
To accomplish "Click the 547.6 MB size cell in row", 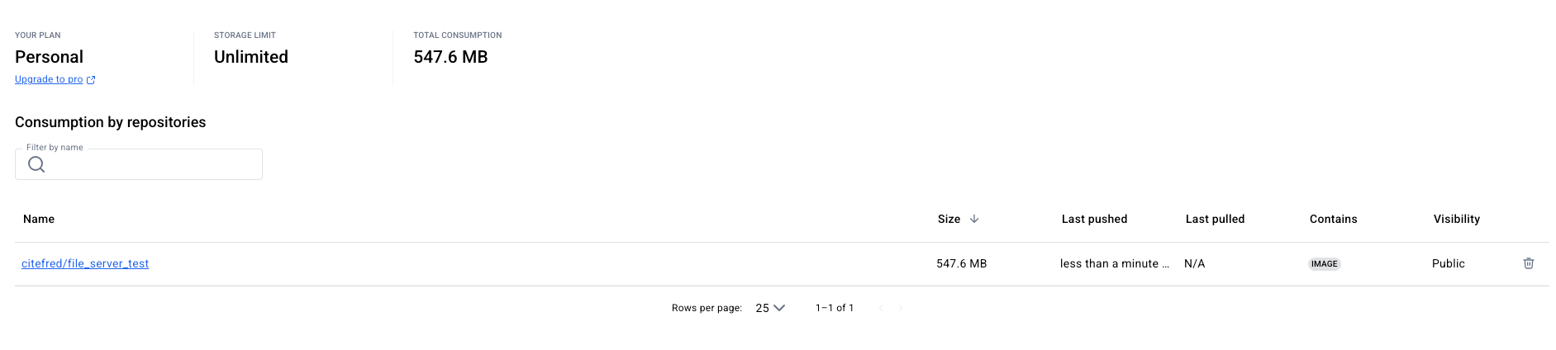I will coord(961,263).
